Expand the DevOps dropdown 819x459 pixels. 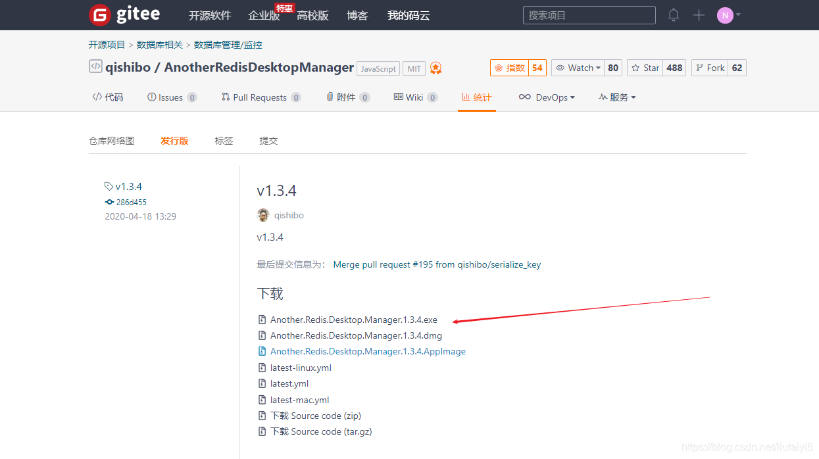[547, 97]
